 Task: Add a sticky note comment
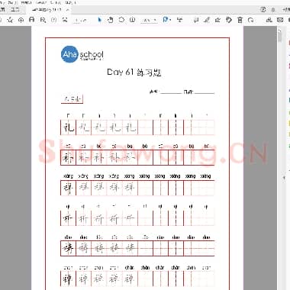tap(196, 20)
